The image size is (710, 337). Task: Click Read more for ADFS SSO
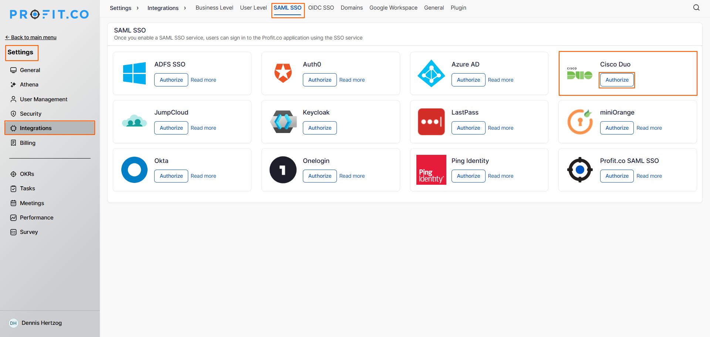click(203, 80)
